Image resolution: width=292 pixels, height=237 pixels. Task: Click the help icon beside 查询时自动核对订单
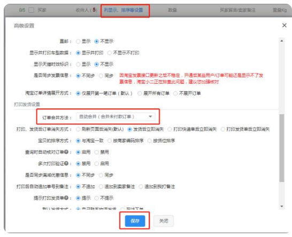66,152
